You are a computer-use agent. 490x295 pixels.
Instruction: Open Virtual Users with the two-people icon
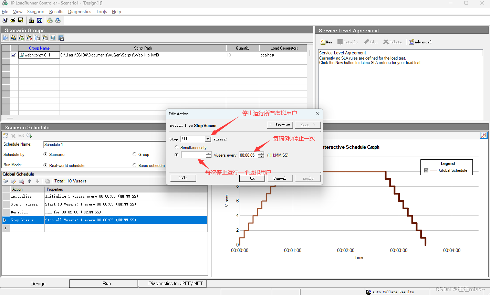13,38
